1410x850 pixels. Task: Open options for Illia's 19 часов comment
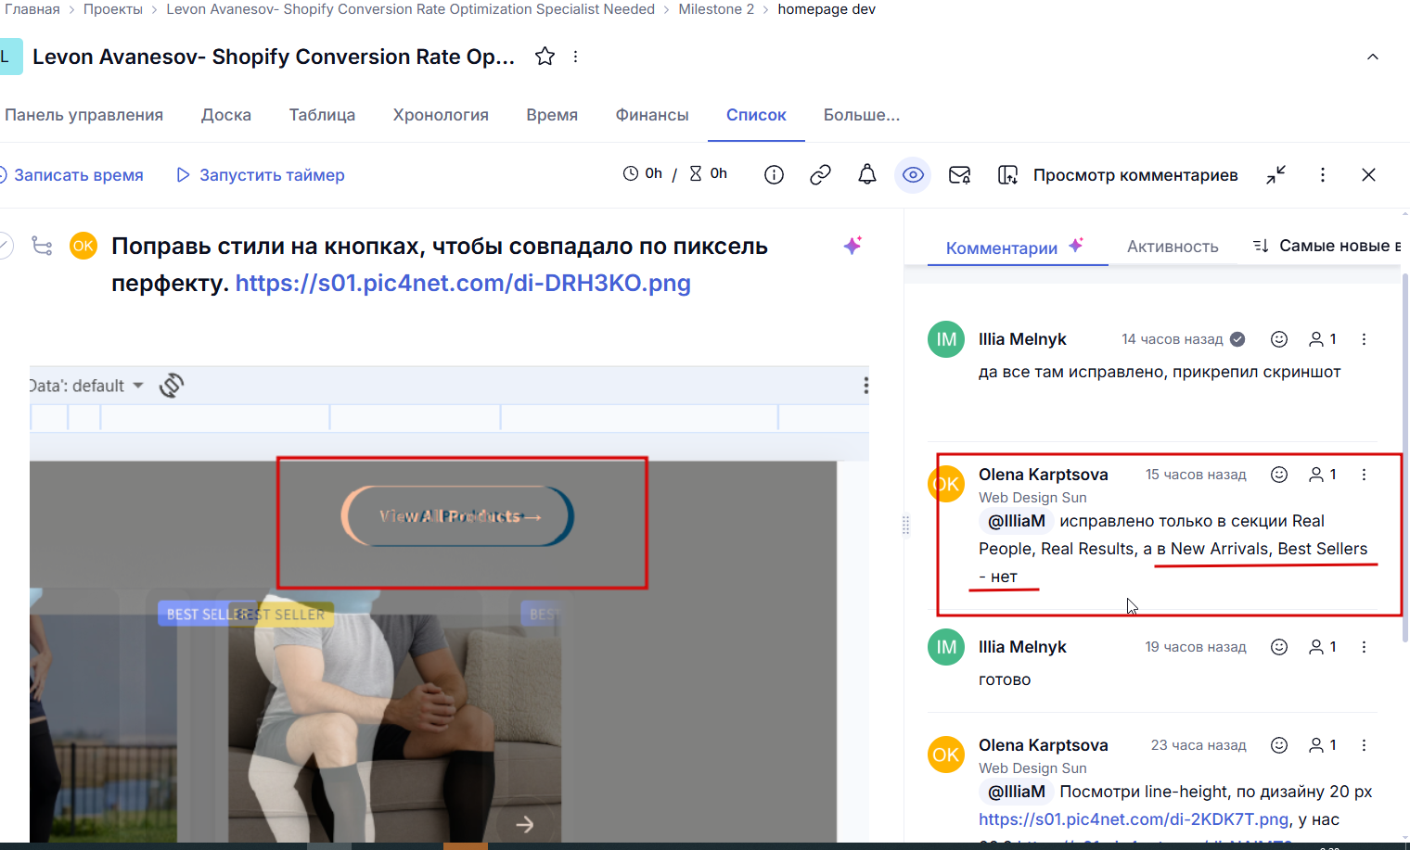[1364, 647]
